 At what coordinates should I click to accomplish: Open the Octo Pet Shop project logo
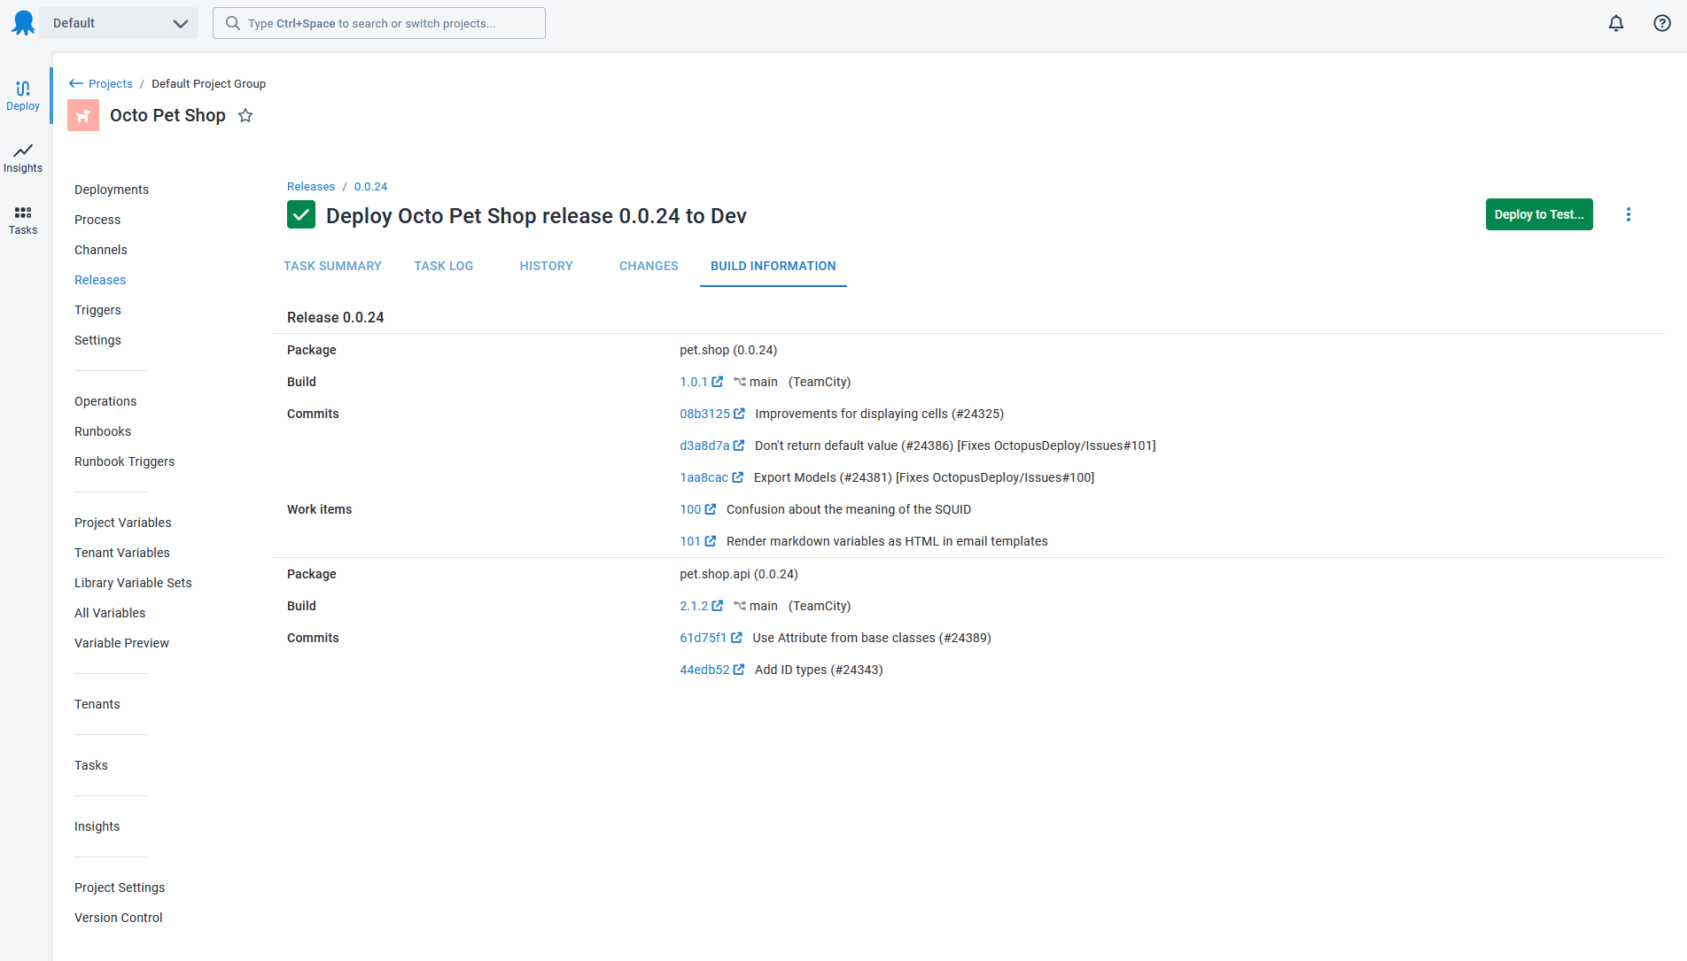pos(83,115)
